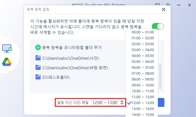
Task: Click folder icon for D:\테스트폴더
Action: [38, 77]
